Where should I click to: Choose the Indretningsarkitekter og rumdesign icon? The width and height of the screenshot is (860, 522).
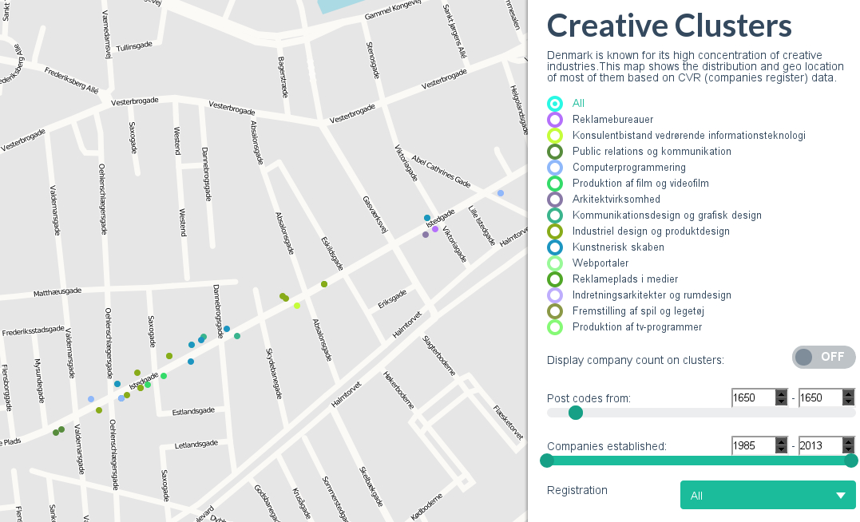point(555,295)
